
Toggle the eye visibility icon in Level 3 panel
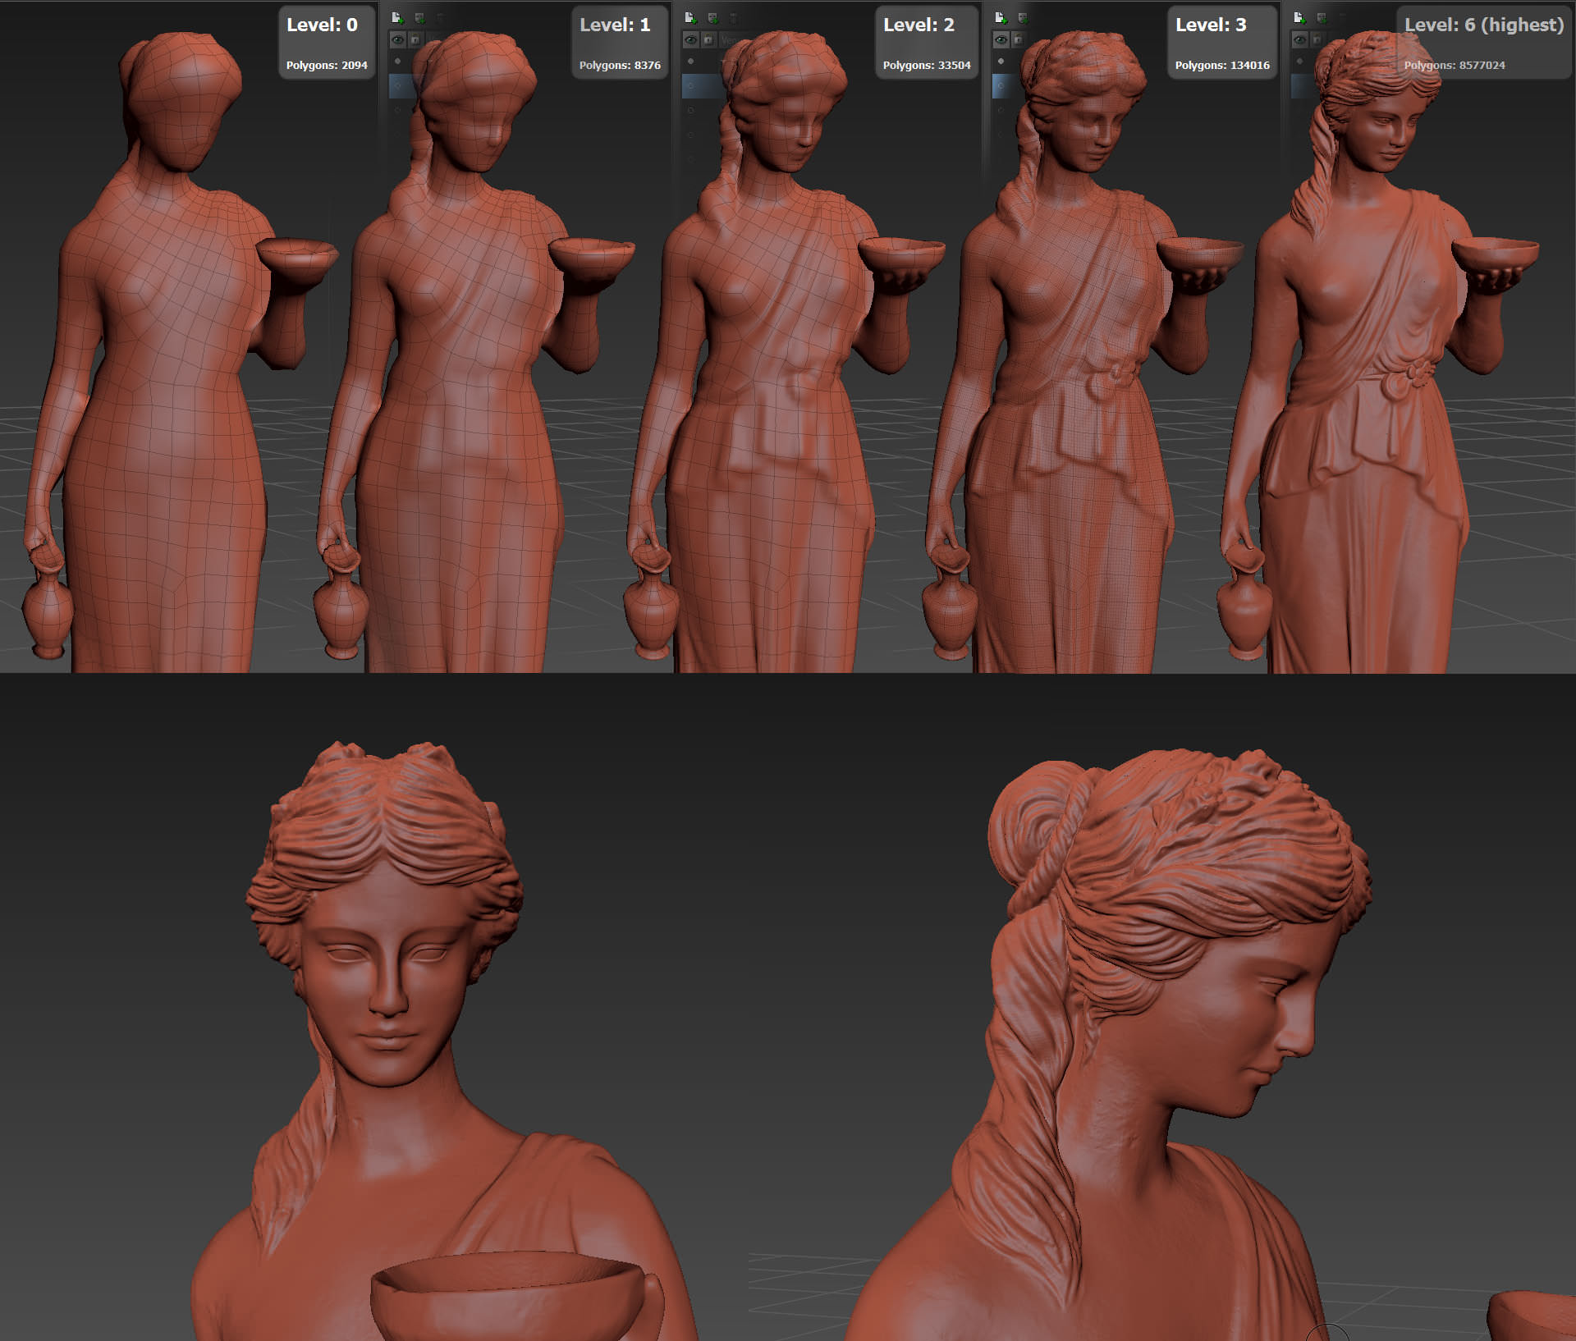pos(1001,39)
